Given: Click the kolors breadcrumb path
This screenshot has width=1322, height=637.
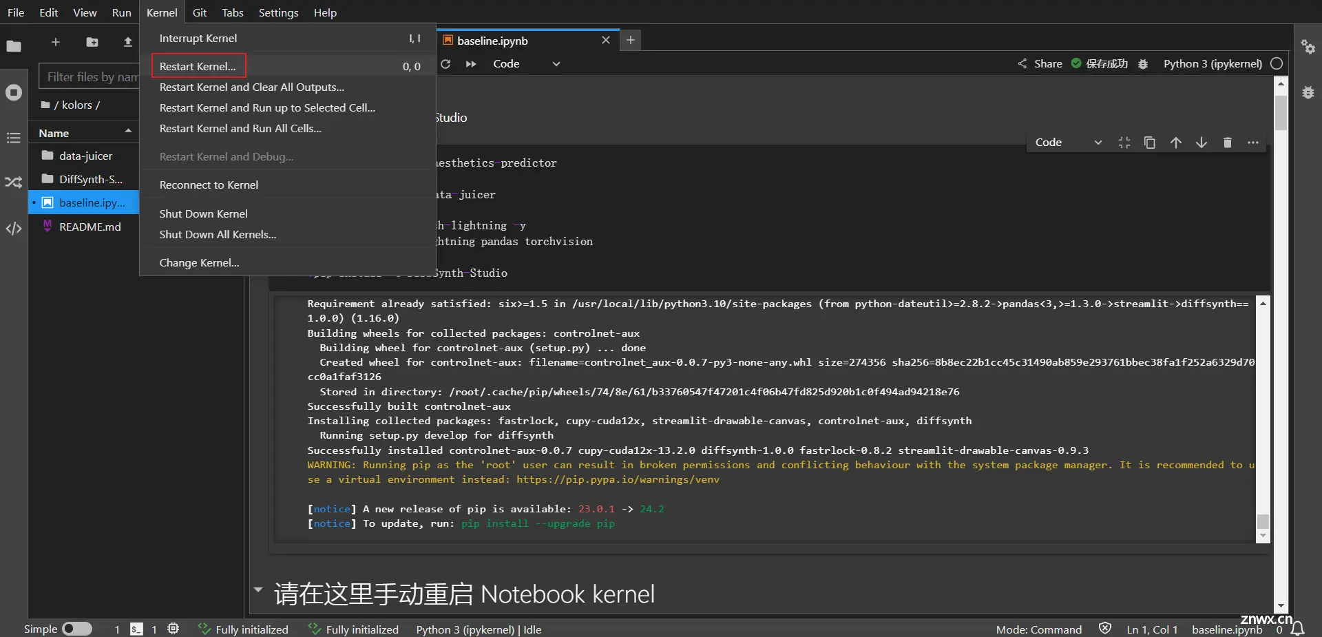Looking at the screenshot, I should click(77, 105).
